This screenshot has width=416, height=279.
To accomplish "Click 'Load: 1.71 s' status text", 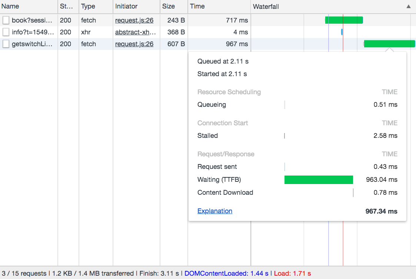I will pyautogui.click(x=292, y=273).
